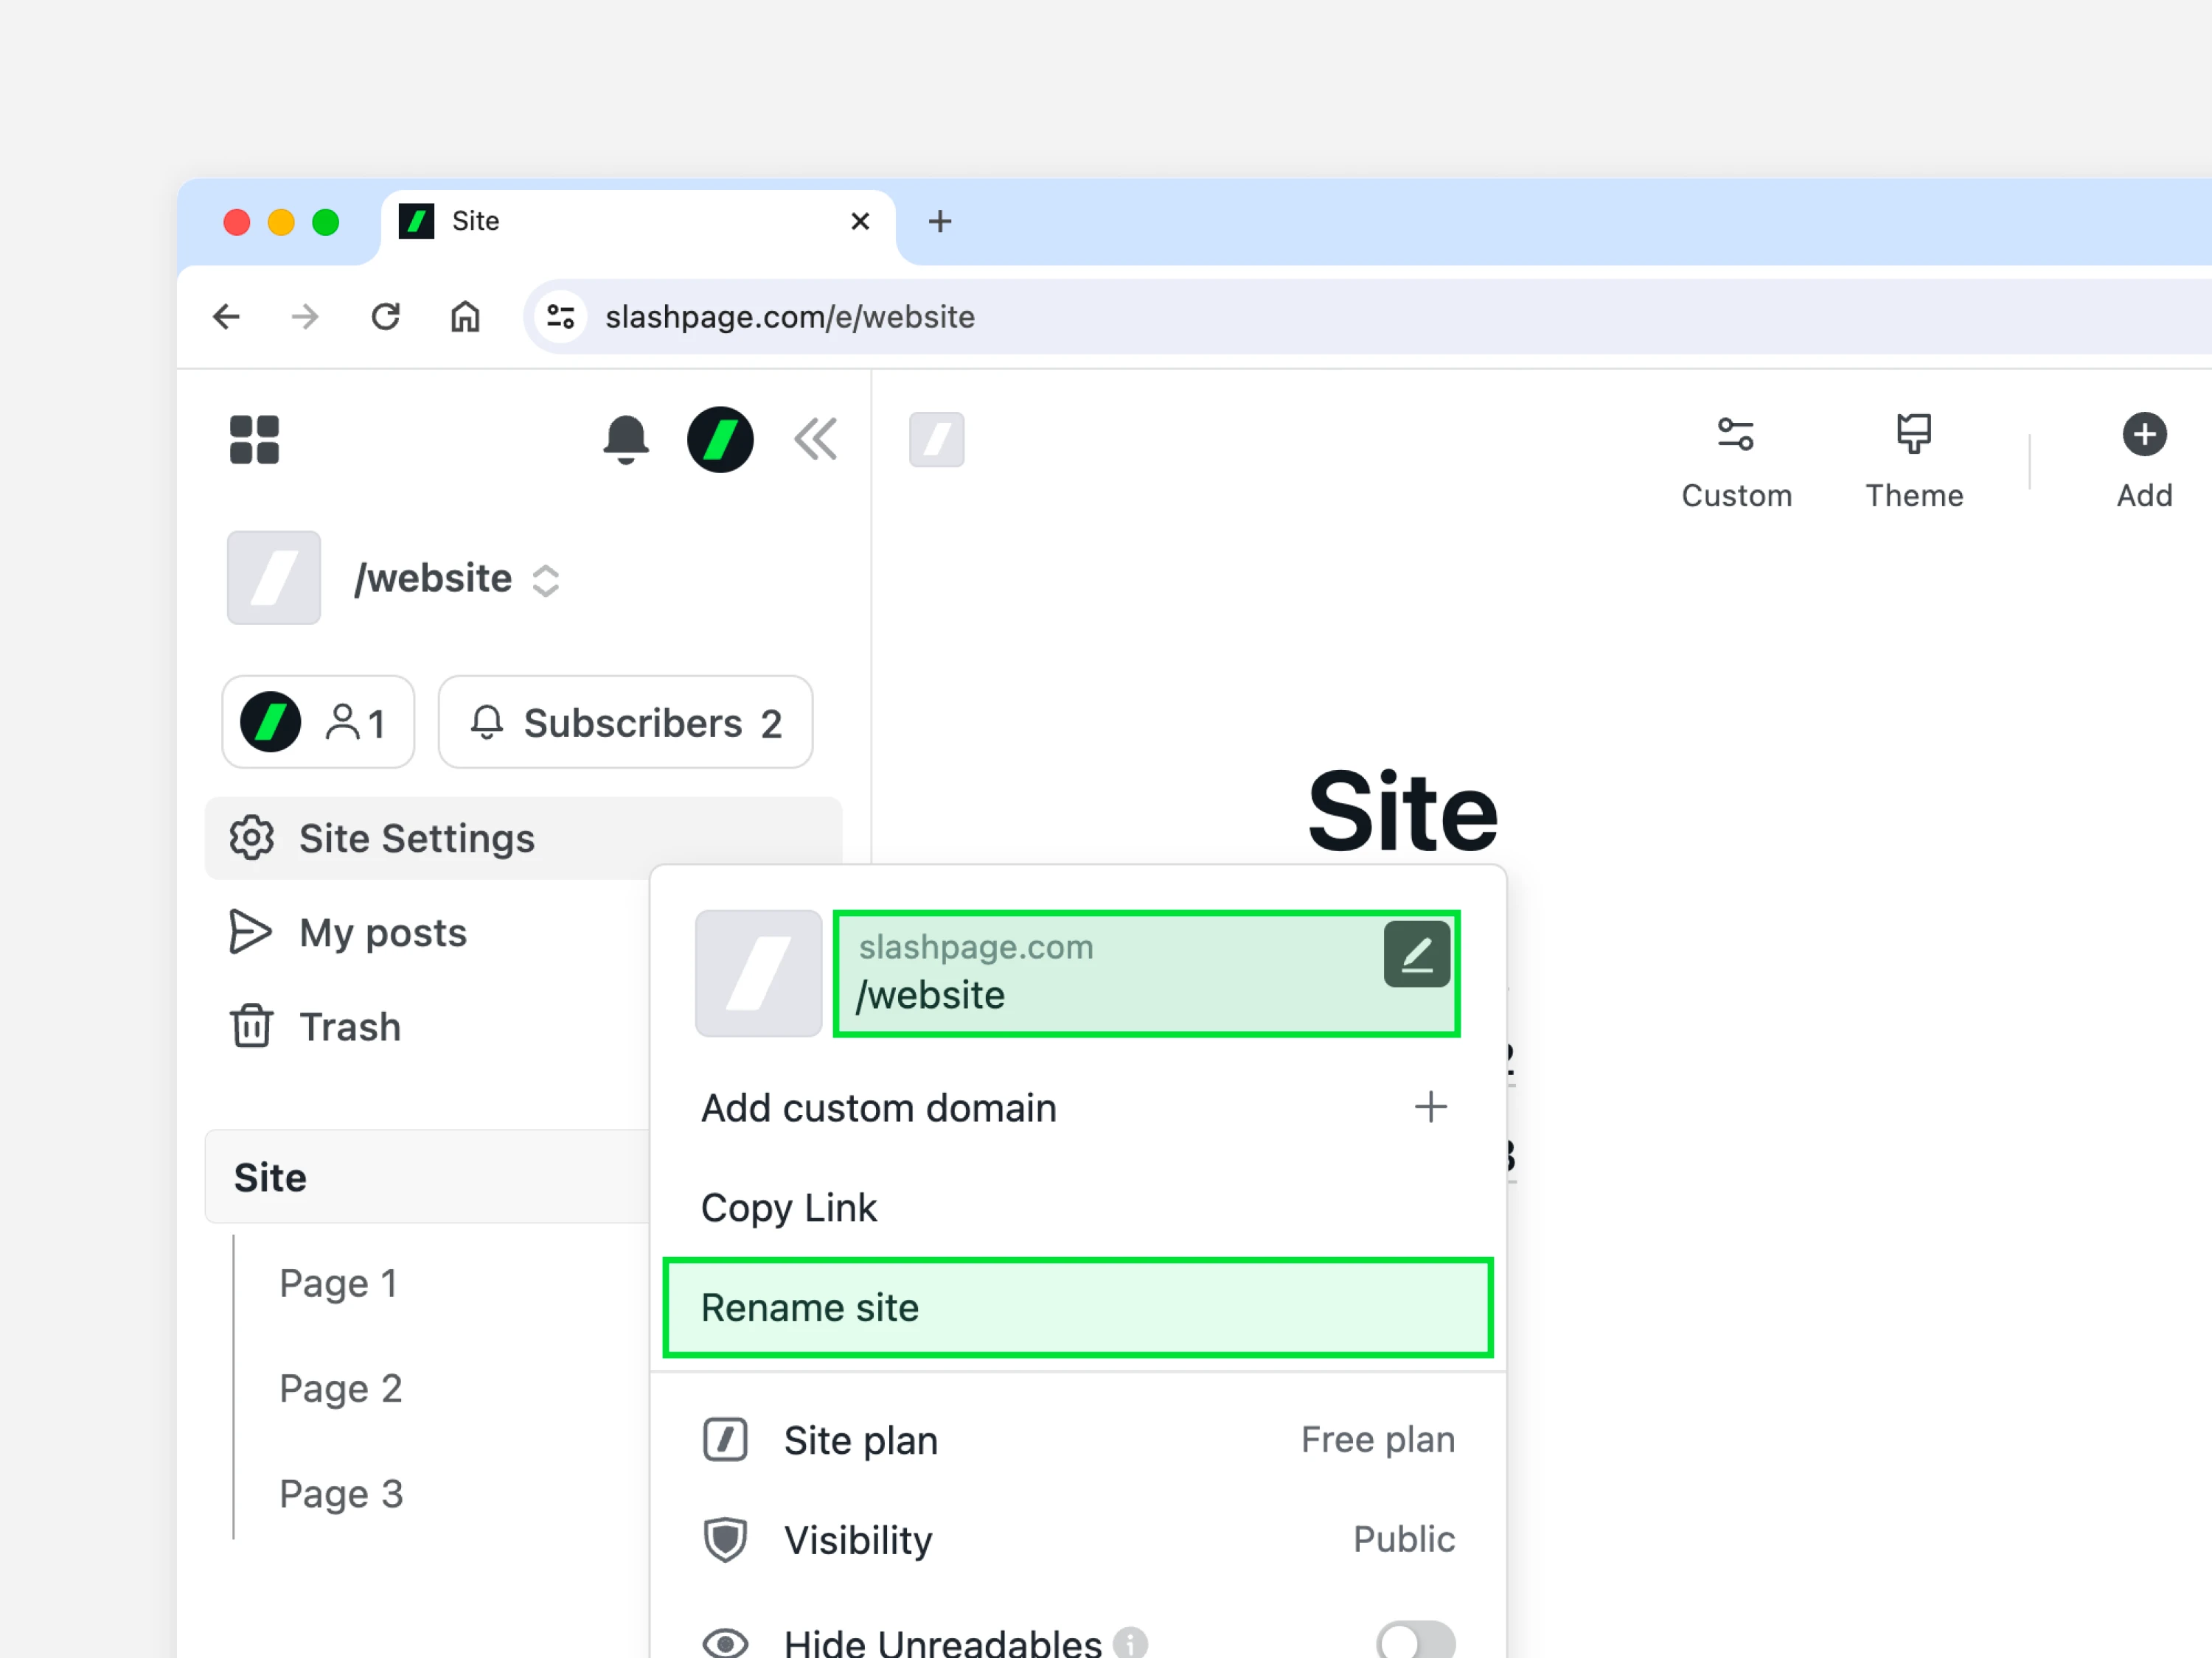Image resolution: width=2212 pixels, height=1658 pixels.
Task: Click the site plan slash icon
Action: point(725,1440)
